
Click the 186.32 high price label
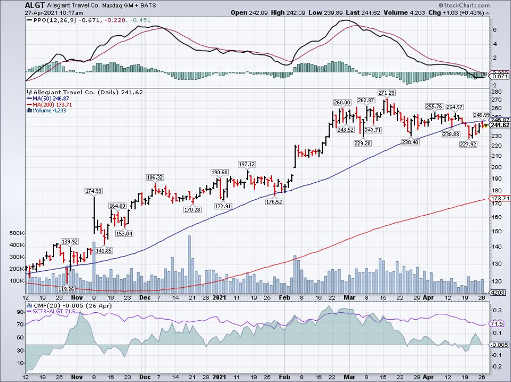click(x=155, y=177)
